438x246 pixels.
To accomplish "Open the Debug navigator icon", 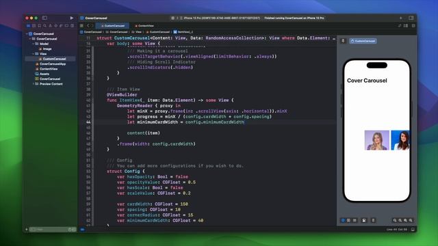I will click(x=61, y=26).
